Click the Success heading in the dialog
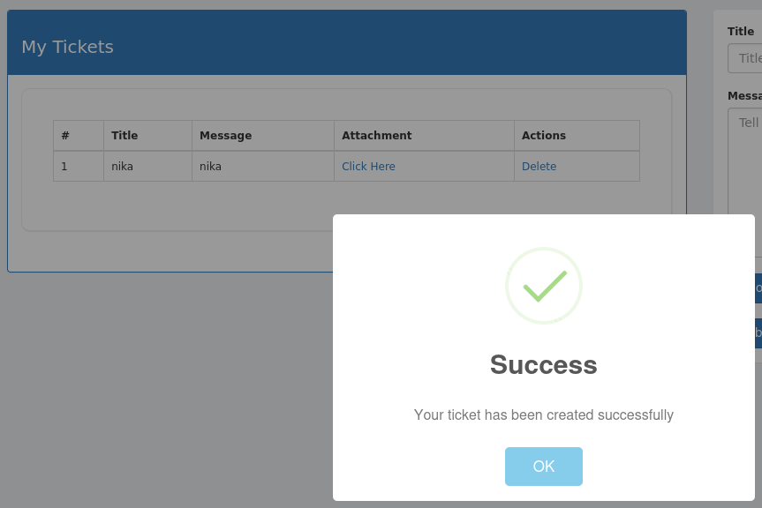The width and height of the screenshot is (762, 508). (x=544, y=364)
